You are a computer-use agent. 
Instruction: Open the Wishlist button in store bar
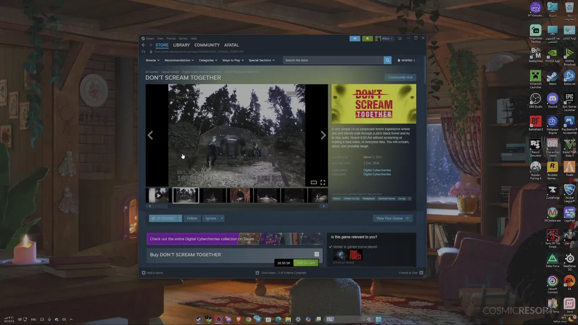(x=406, y=60)
